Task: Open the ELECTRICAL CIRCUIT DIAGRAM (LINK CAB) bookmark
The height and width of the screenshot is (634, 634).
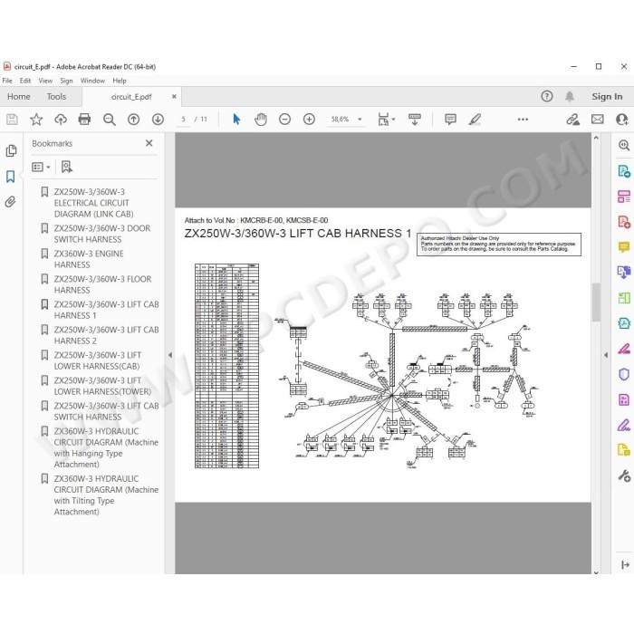Action: tap(94, 203)
